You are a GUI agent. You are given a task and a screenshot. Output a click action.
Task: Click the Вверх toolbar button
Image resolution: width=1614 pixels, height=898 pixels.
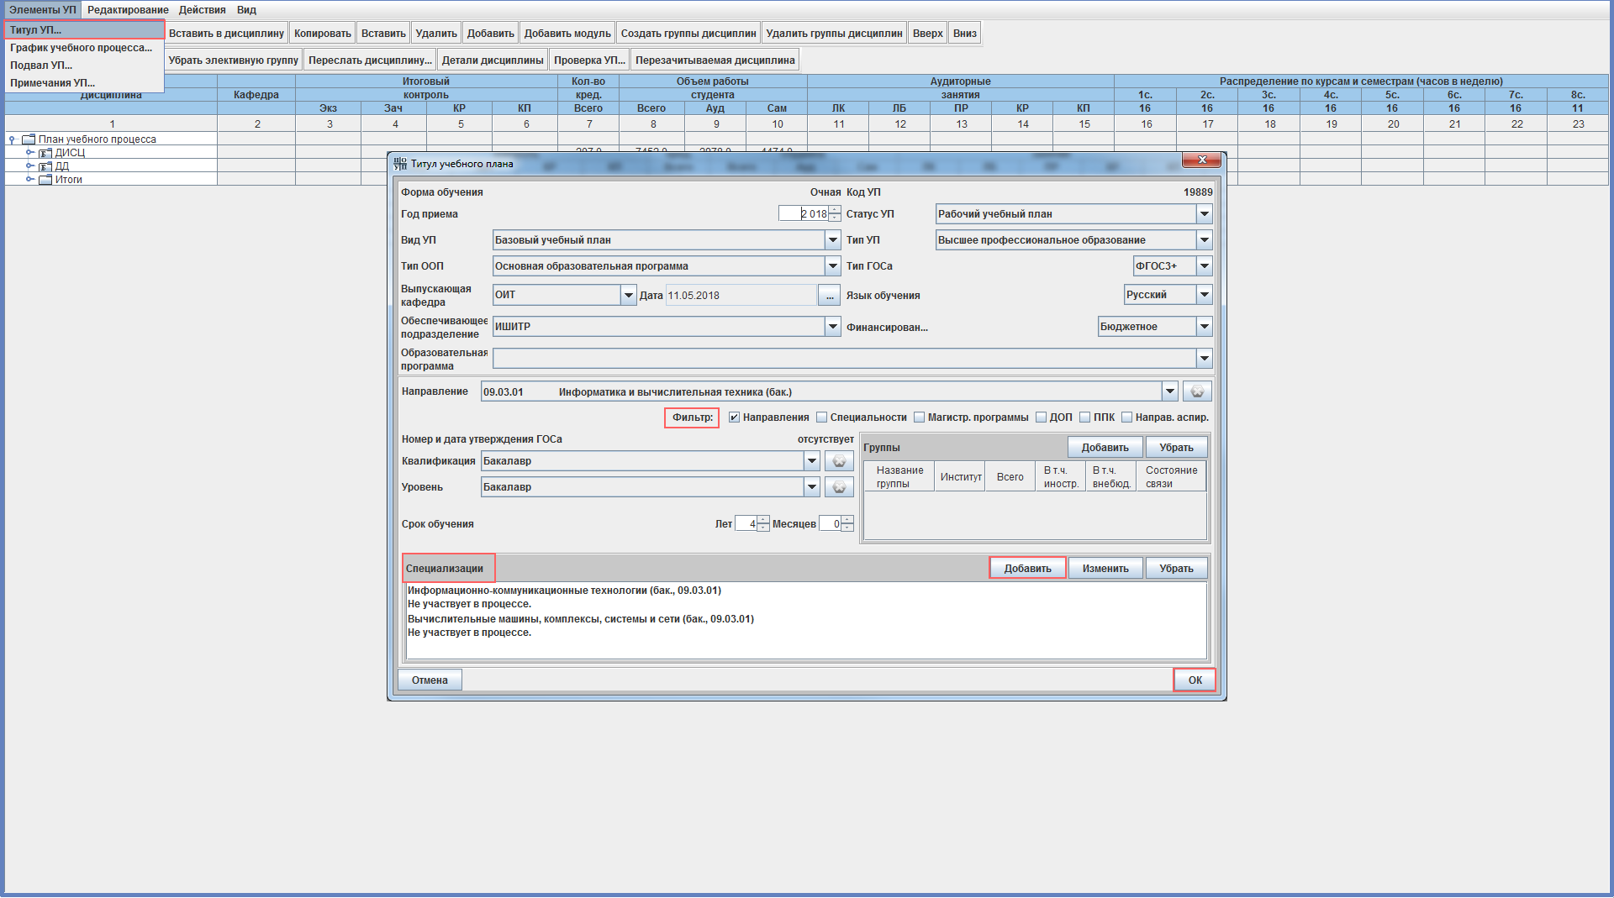[927, 34]
